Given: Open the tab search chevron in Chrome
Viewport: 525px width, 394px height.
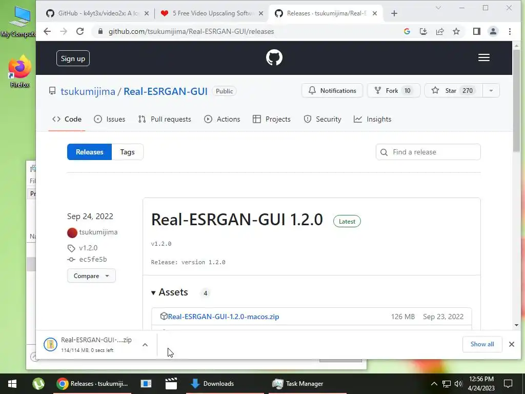Looking at the screenshot, I should 438,7.
